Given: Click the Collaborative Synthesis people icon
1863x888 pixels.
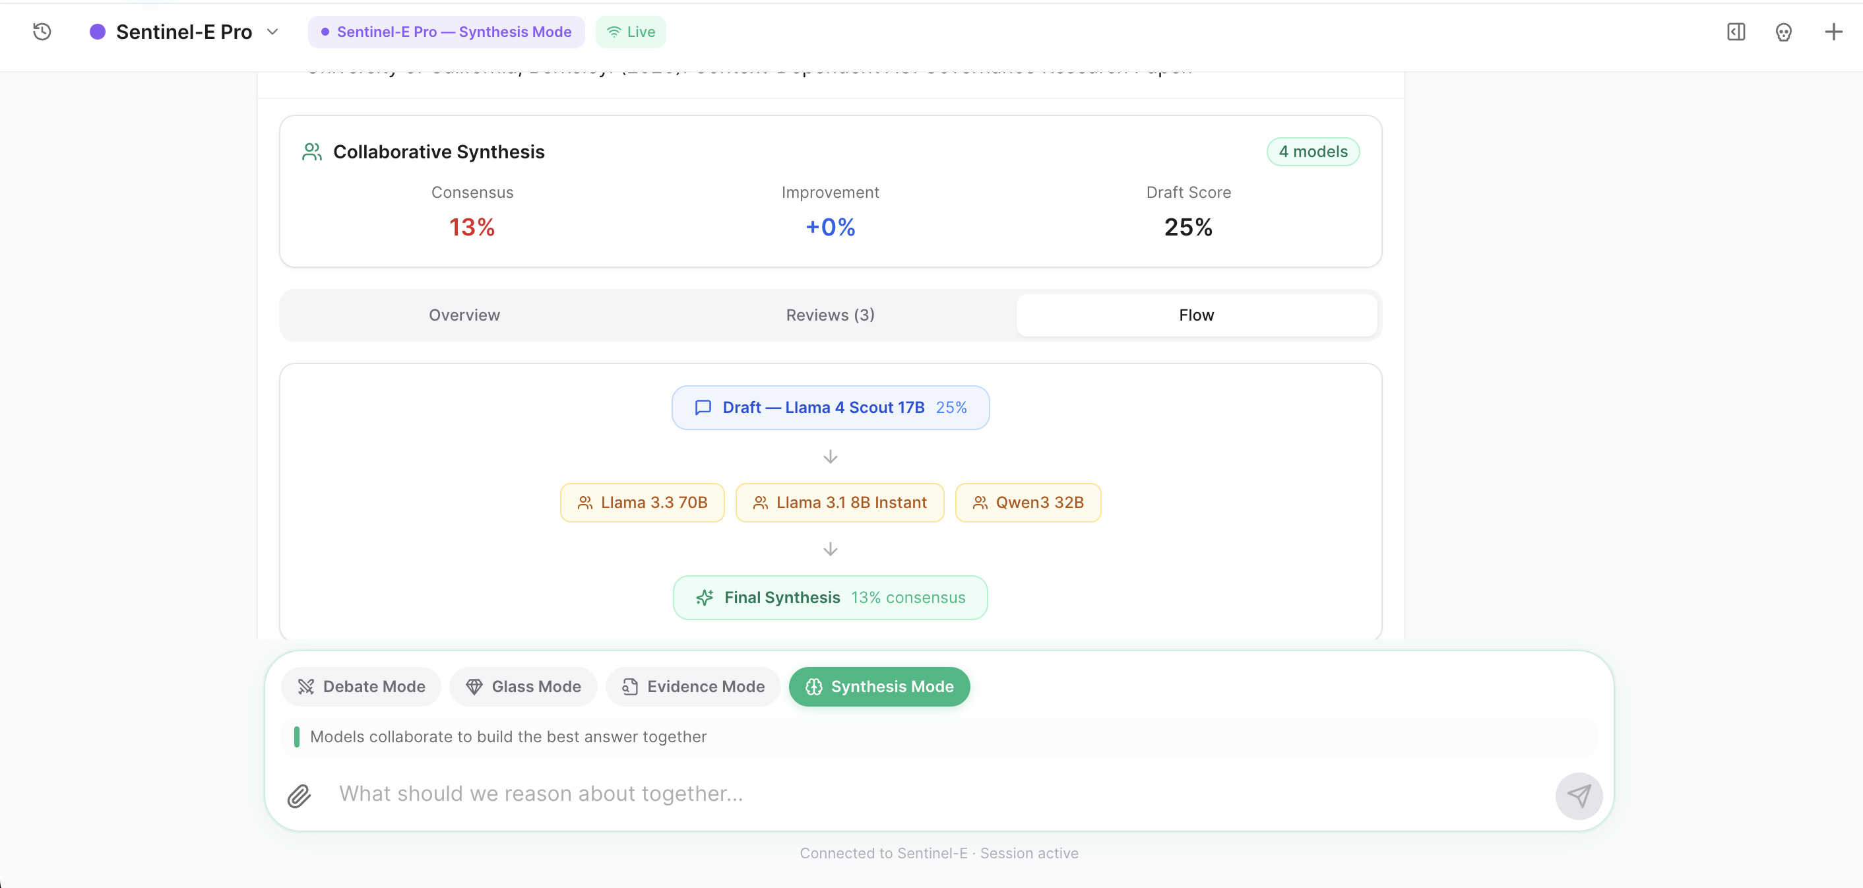Looking at the screenshot, I should 311,152.
